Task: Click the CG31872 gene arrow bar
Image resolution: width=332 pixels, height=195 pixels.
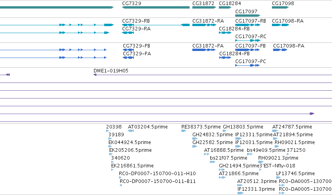Action: [x=204, y=7]
